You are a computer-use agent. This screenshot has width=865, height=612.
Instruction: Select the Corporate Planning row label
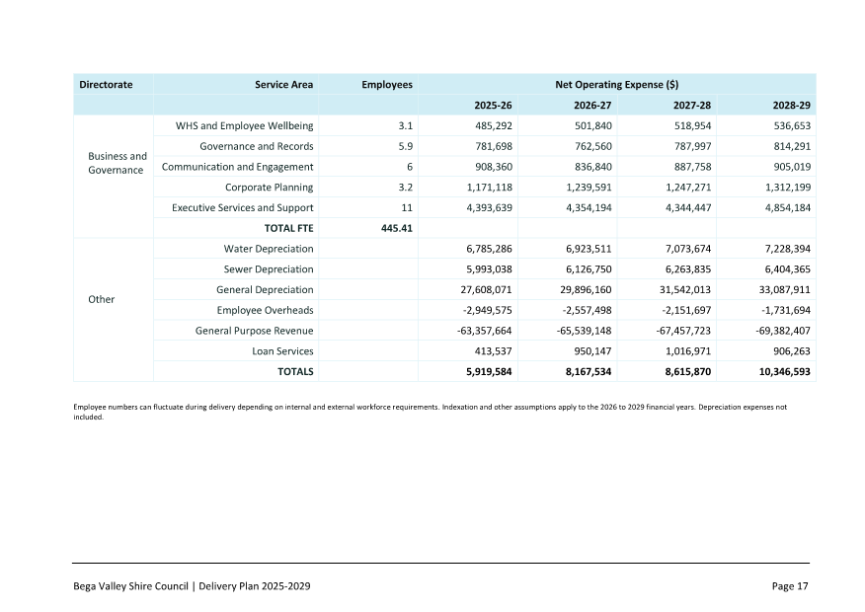(x=269, y=188)
